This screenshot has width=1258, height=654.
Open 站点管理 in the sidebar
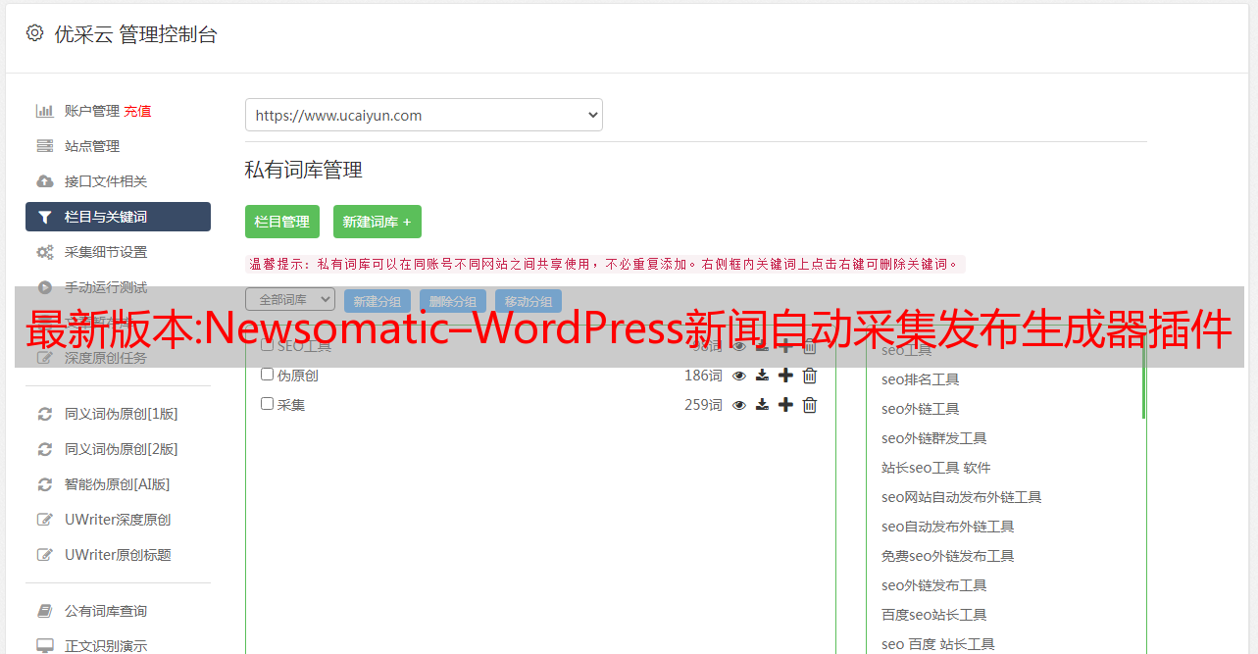92,146
